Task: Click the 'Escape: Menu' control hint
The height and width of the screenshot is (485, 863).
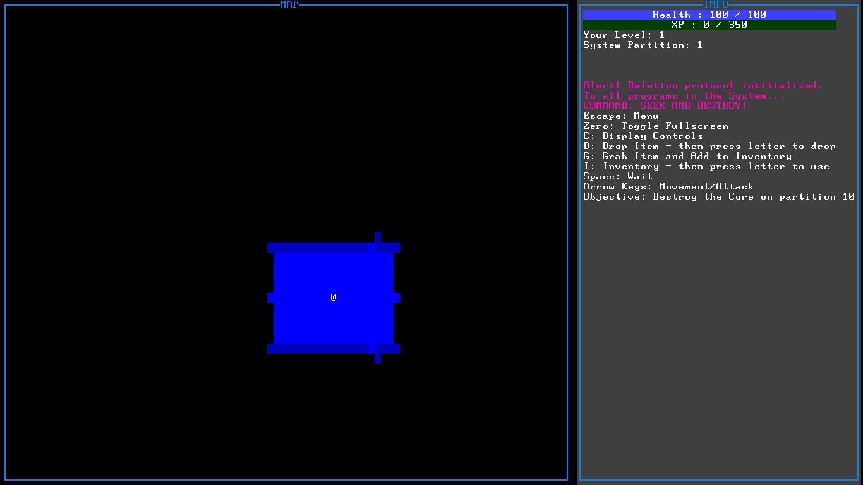Action: [x=621, y=116]
